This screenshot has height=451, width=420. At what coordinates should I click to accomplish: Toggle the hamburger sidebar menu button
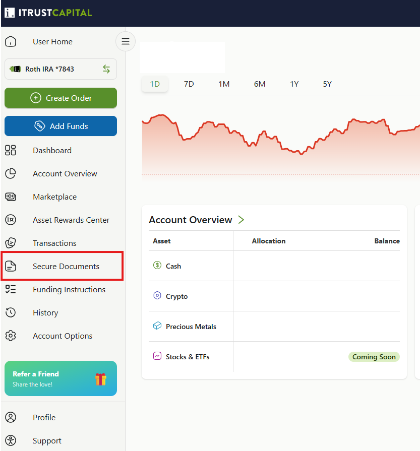tap(126, 41)
